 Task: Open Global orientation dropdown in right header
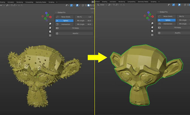coord(102,5)
